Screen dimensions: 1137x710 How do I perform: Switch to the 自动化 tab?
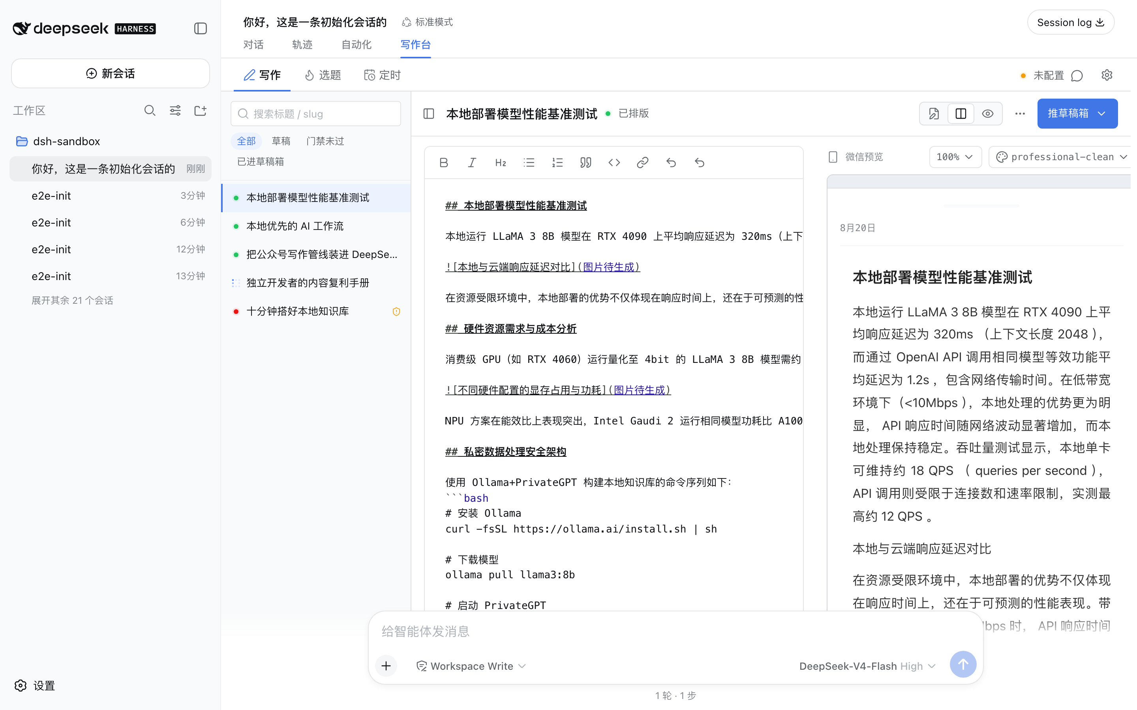pyautogui.click(x=356, y=45)
